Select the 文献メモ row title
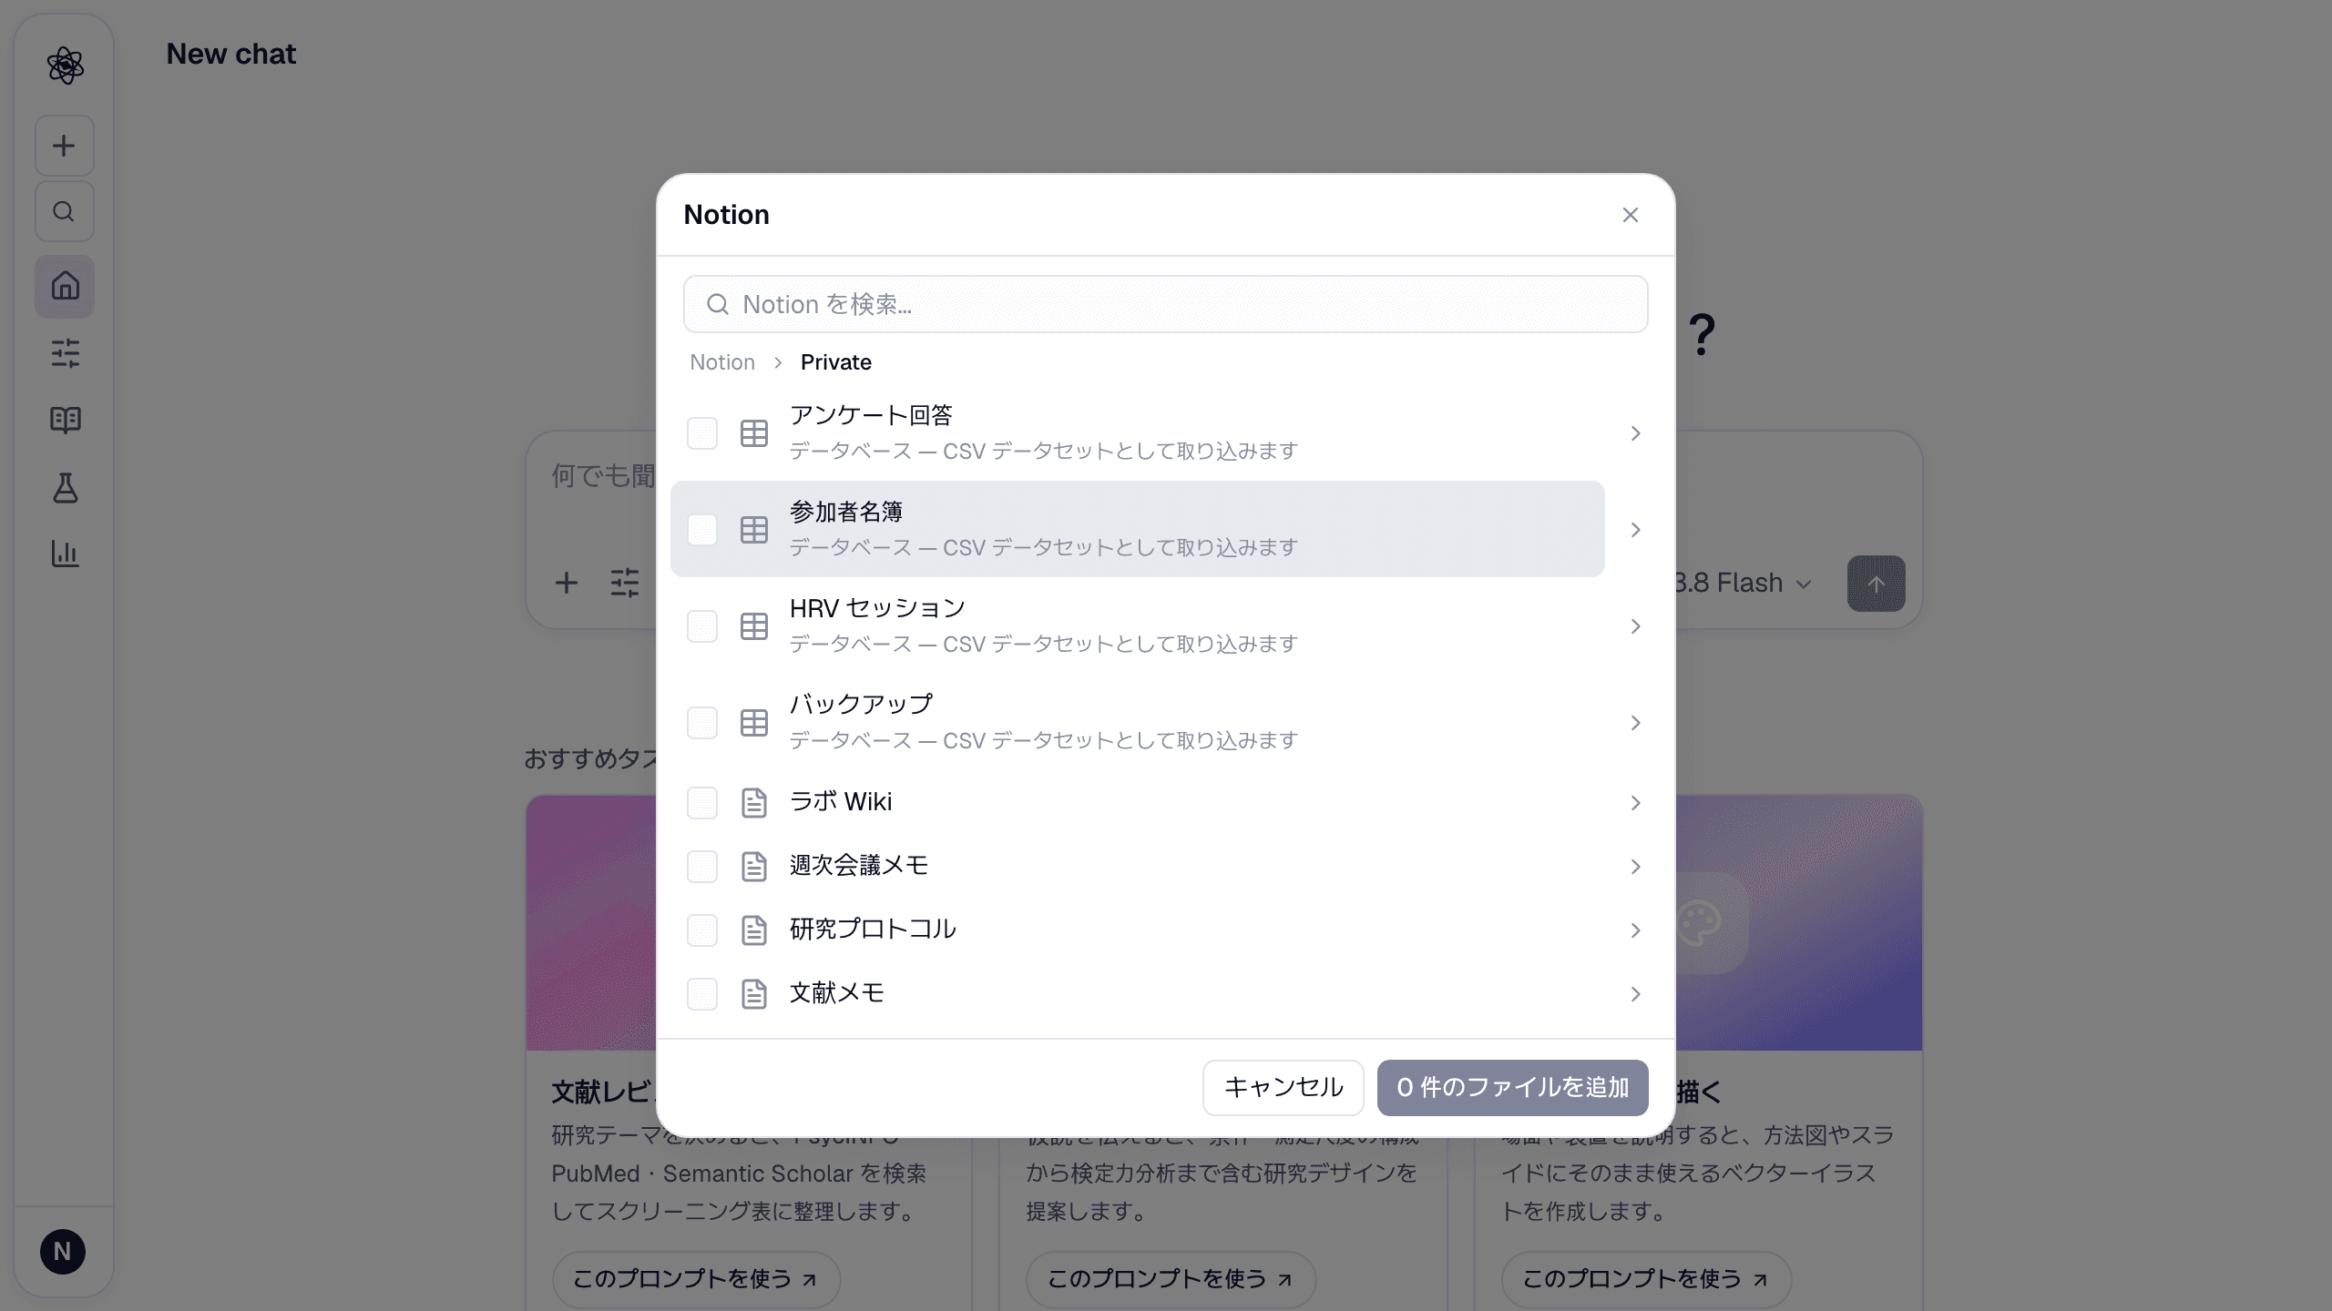 836,992
